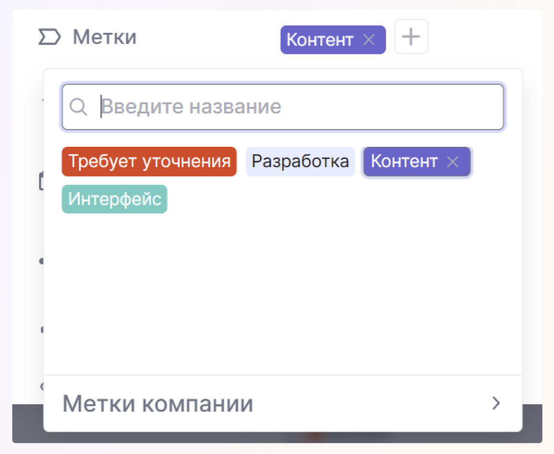Click the plus button to add label

[411, 37]
